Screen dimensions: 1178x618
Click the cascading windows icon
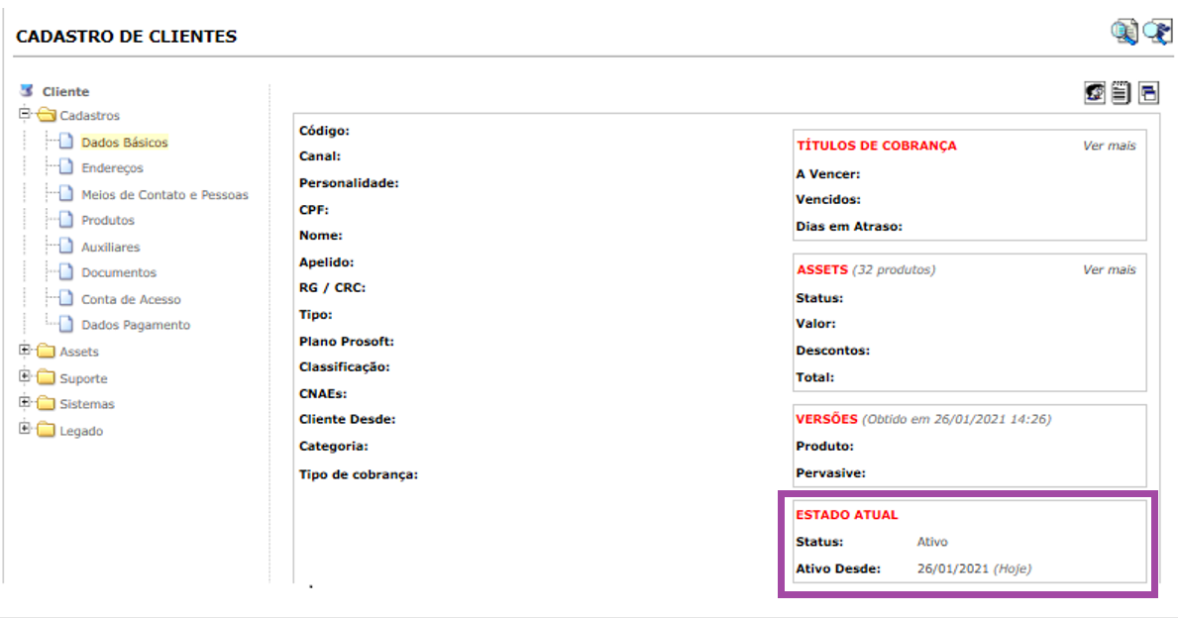point(1147,93)
